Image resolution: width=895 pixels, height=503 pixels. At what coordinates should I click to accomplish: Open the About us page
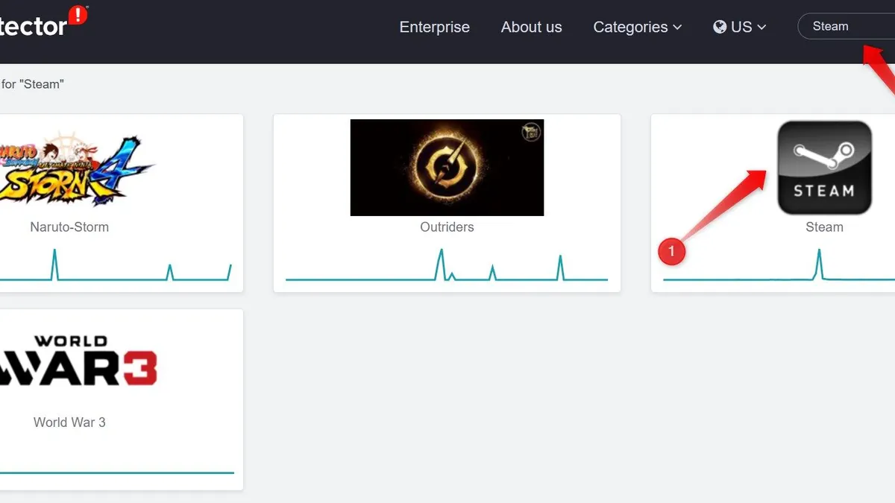tap(531, 27)
